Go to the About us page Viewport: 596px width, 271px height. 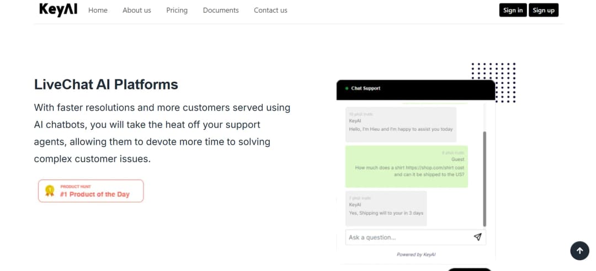(x=136, y=10)
